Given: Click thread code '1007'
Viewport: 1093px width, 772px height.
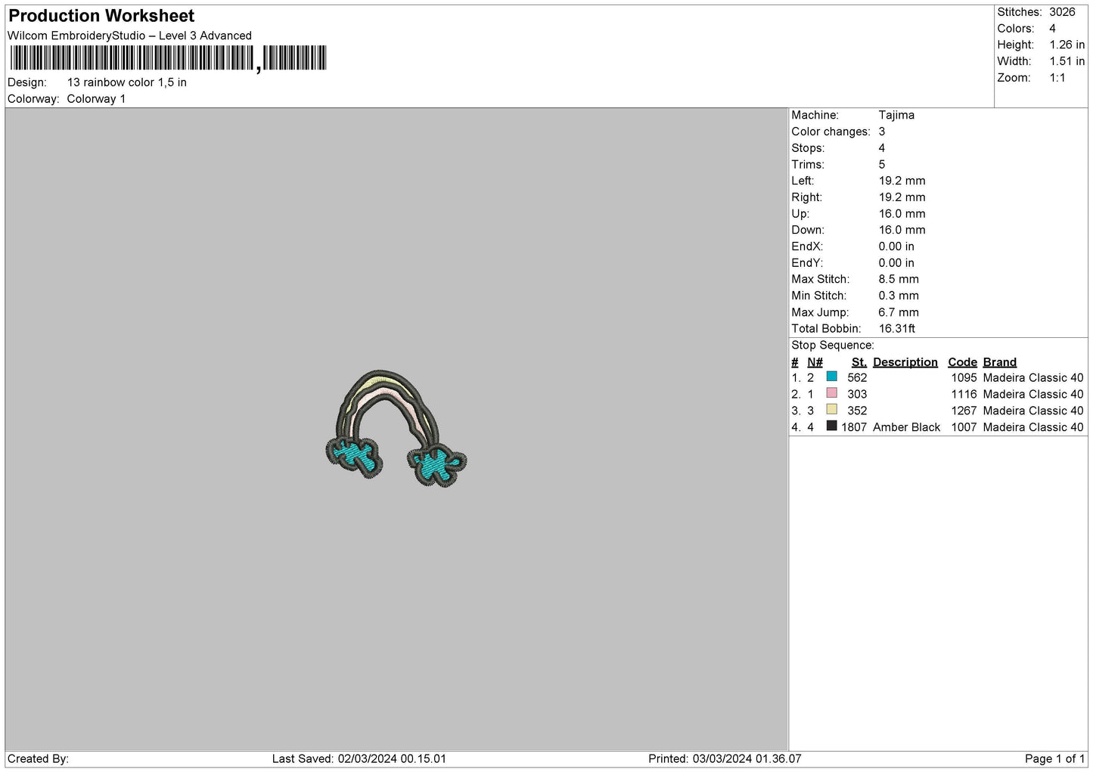Looking at the screenshot, I should (964, 428).
